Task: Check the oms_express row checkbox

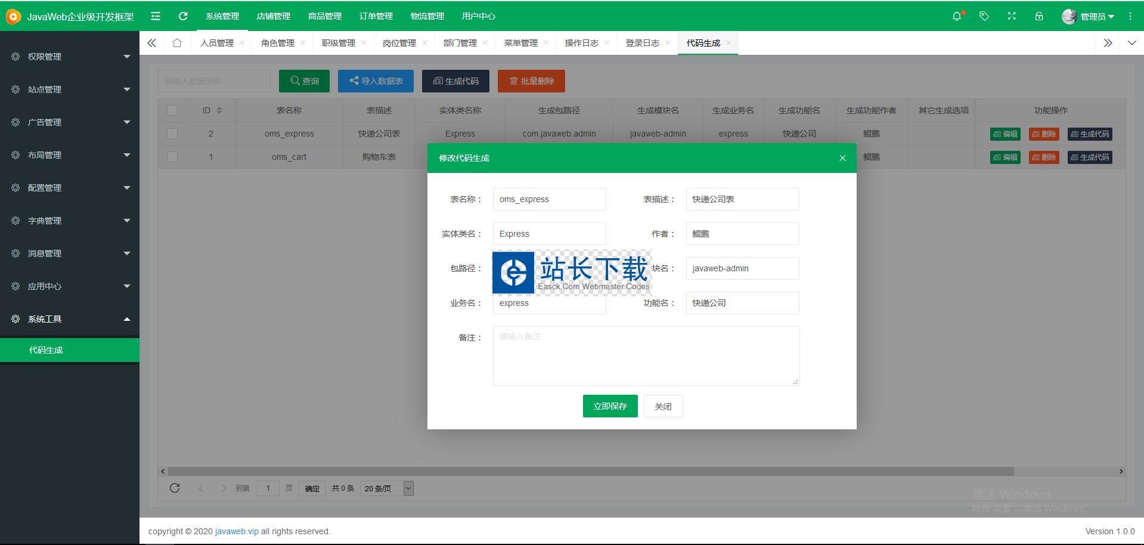Action: [172, 134]
